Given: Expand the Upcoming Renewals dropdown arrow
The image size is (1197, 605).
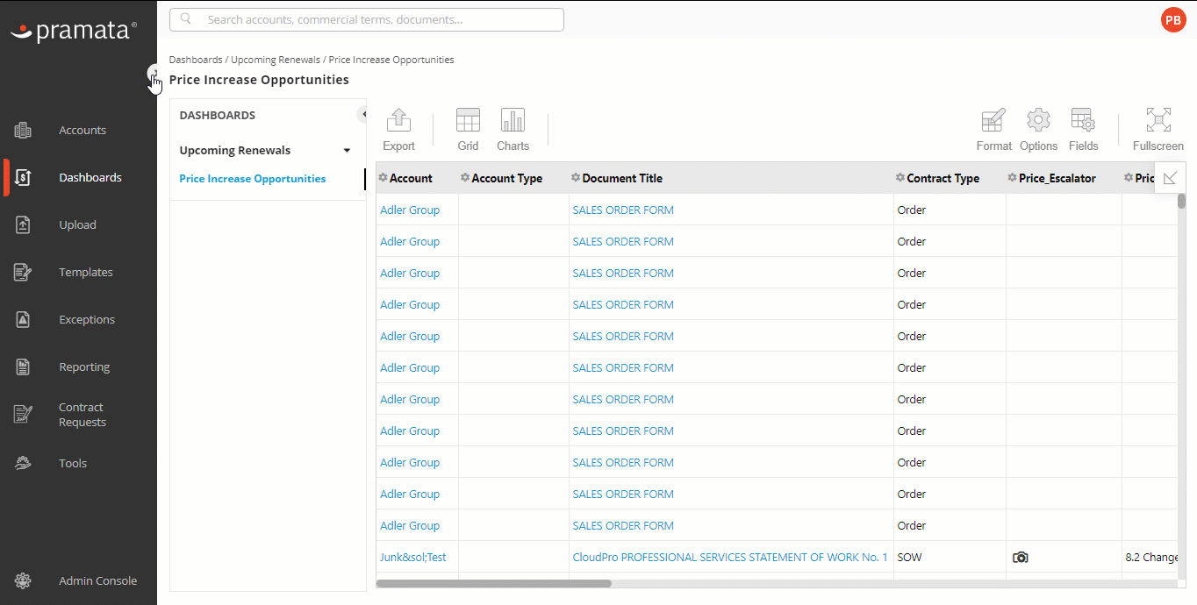Looking at the screenshot, I should pyautogui.click(x=347, y=151).
